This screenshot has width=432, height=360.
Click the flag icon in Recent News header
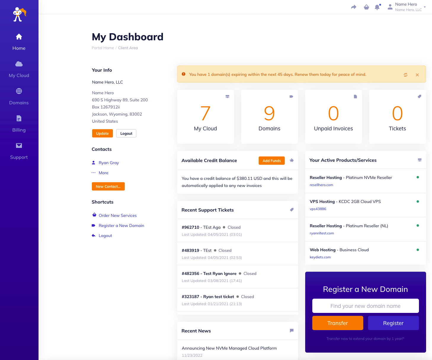click(x=292, y=330)
